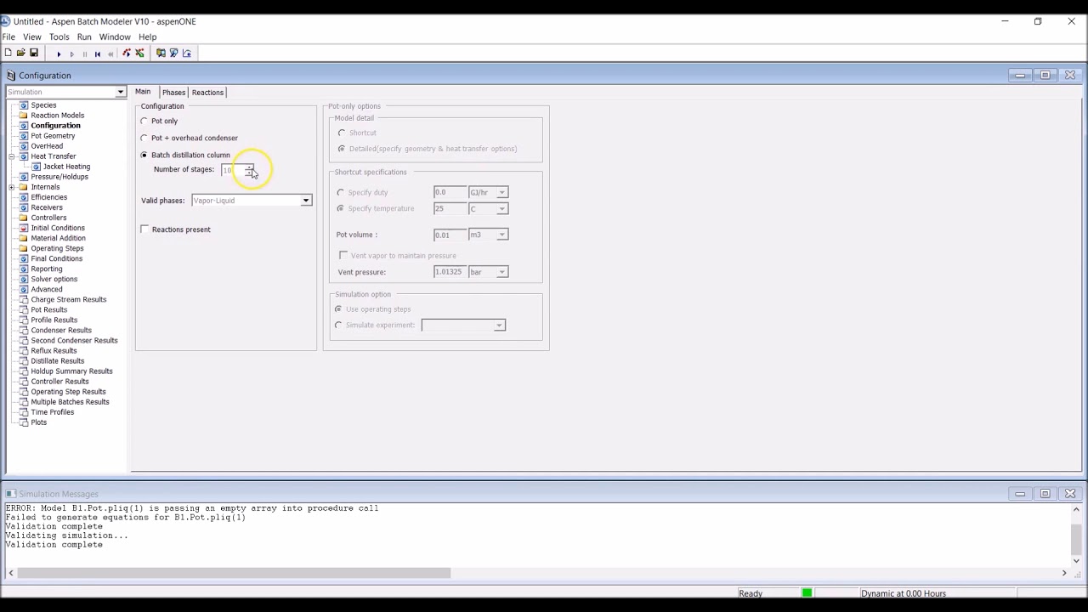Click the greyed rewind icon in toolbar
This screenshot has width=1088, height=612.
click(x=110, y=54)
